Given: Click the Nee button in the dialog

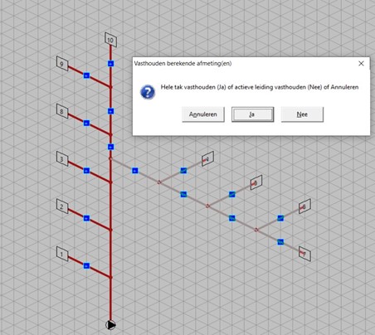Looking at the screenshot, I should [x=302, y=114].
